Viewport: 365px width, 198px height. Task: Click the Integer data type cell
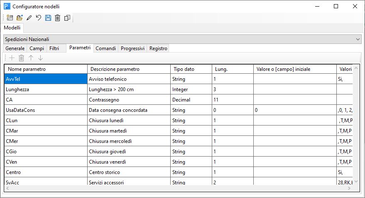point(191,89)
